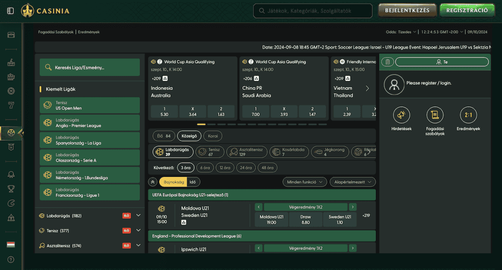Open the Minden funkció dropdown
Screen dimensions: 502x270
coord(304,182)
